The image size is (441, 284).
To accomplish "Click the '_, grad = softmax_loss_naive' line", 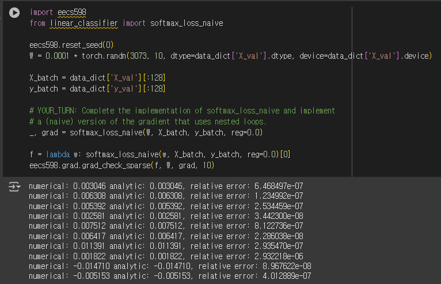I will point(146,132).
